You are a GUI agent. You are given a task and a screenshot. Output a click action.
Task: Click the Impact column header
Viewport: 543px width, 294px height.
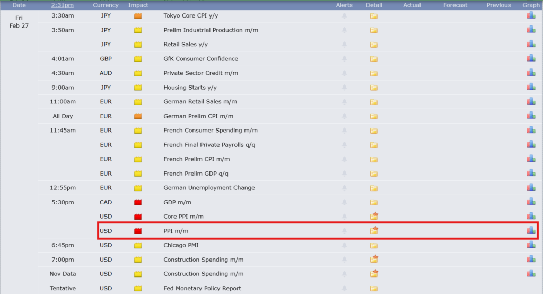pos(138,5)
